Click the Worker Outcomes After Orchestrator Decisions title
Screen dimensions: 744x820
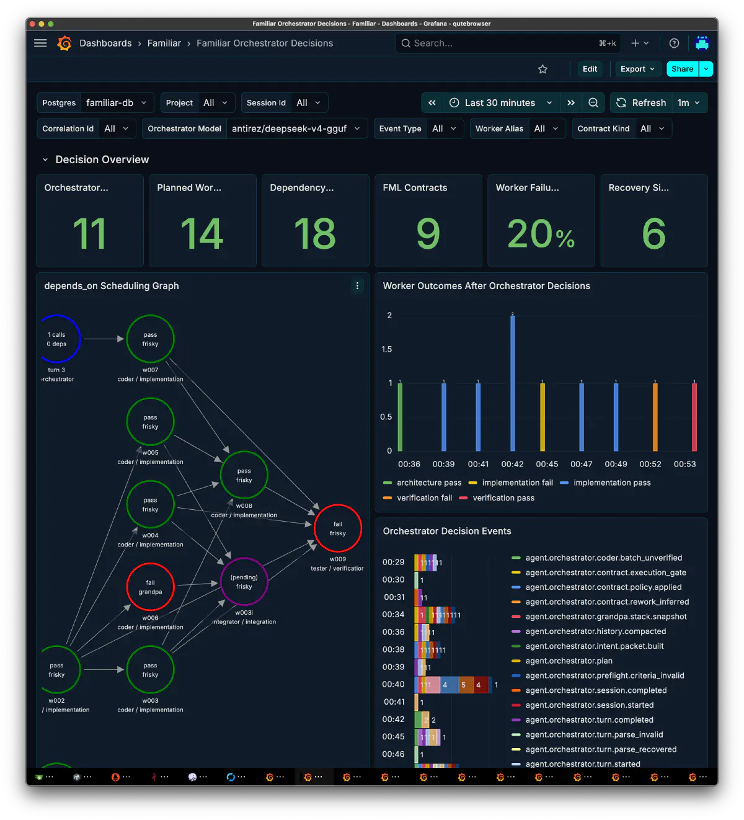487,286
